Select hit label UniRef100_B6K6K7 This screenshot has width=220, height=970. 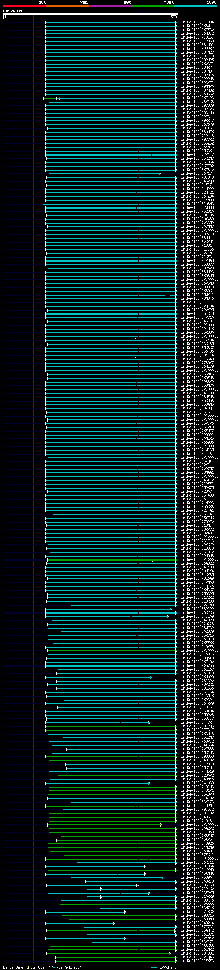pos(197,412)
